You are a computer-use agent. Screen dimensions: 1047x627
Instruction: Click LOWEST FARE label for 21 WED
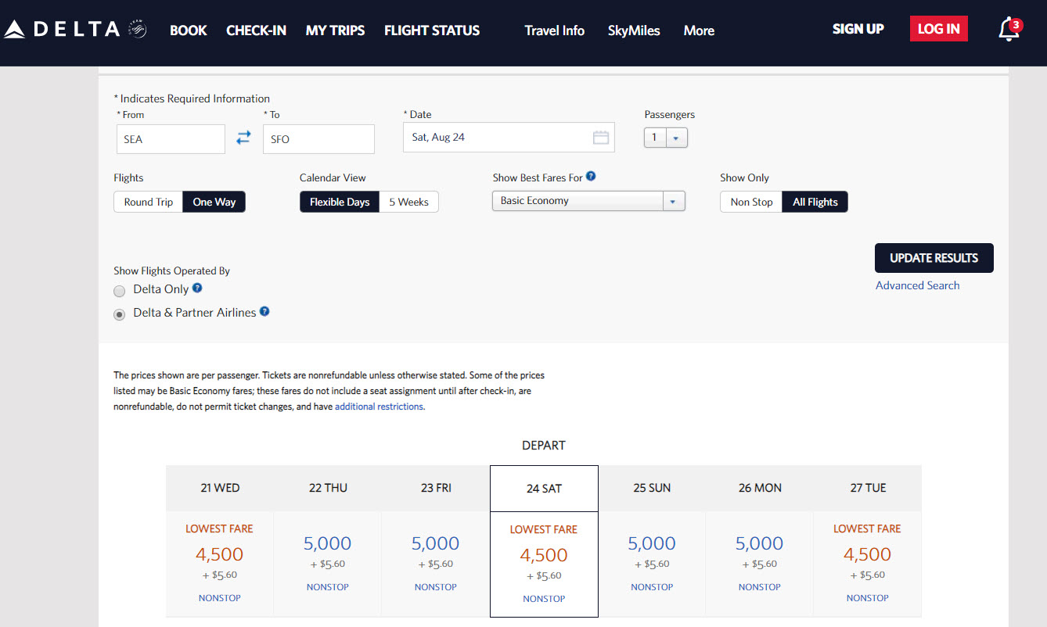tap(220, 528)
